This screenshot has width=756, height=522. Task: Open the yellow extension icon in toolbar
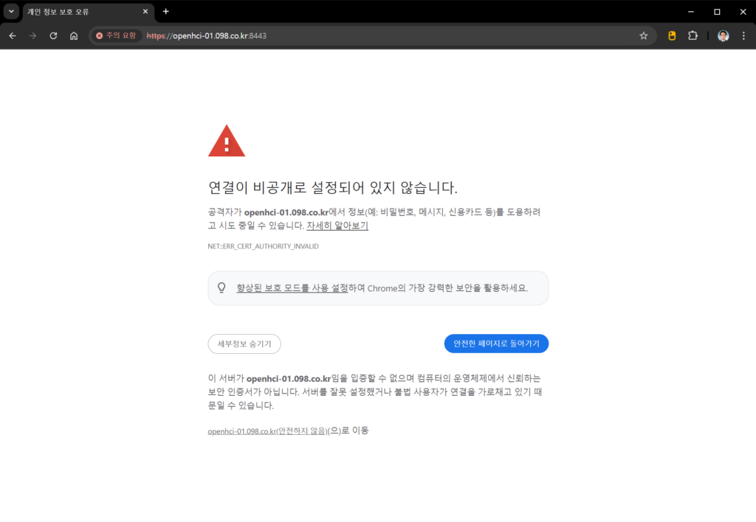pos(672,35)
